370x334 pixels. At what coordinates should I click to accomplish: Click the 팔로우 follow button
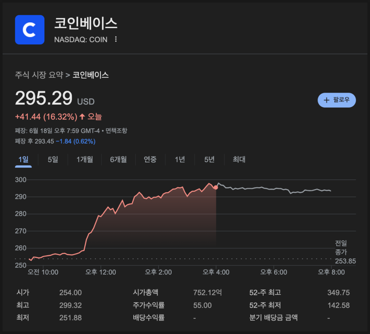[x=337, y=100]
